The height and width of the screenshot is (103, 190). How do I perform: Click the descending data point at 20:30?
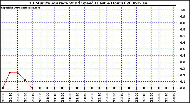[x=25, y=80]
